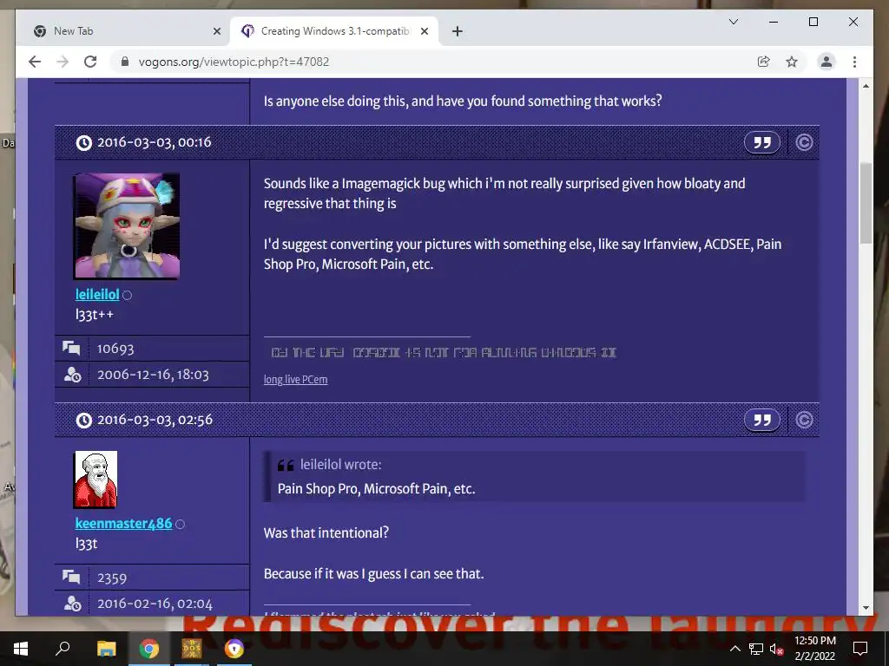
Task: View site info via padlock icon
Action: (x=125, y=62)
